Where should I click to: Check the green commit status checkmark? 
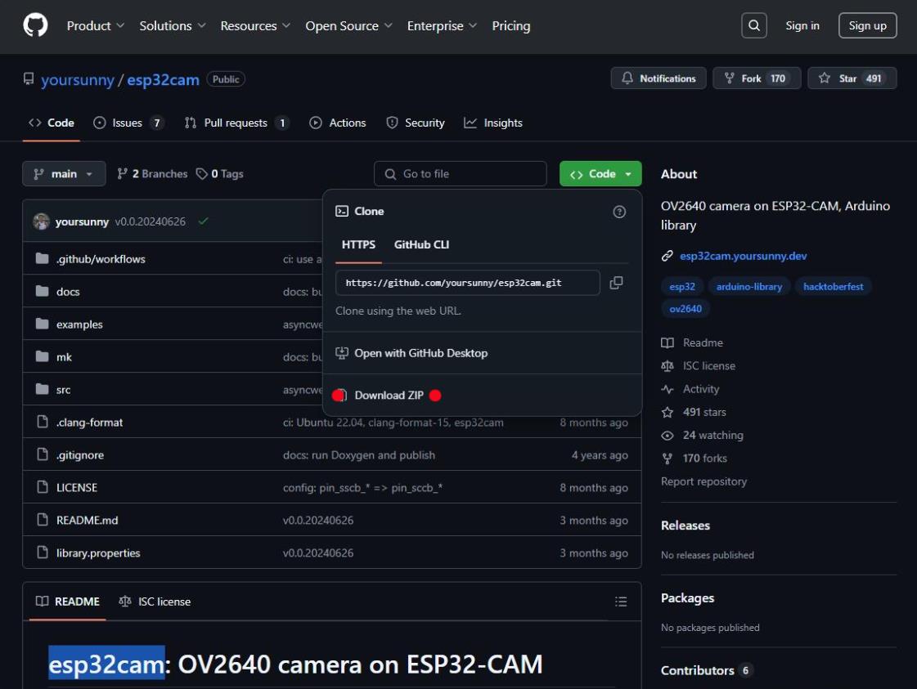203,221
